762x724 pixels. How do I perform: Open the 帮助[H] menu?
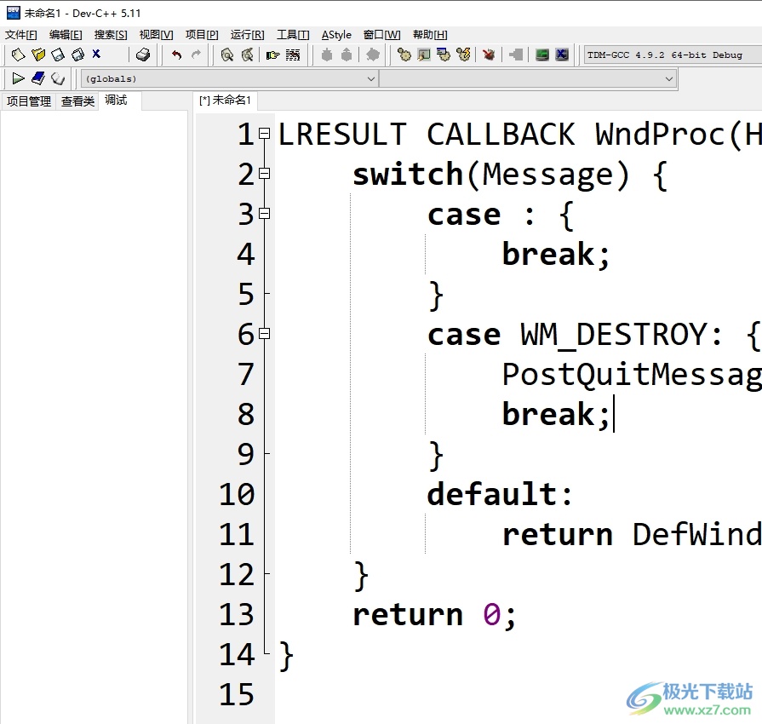tap(430, 35)
